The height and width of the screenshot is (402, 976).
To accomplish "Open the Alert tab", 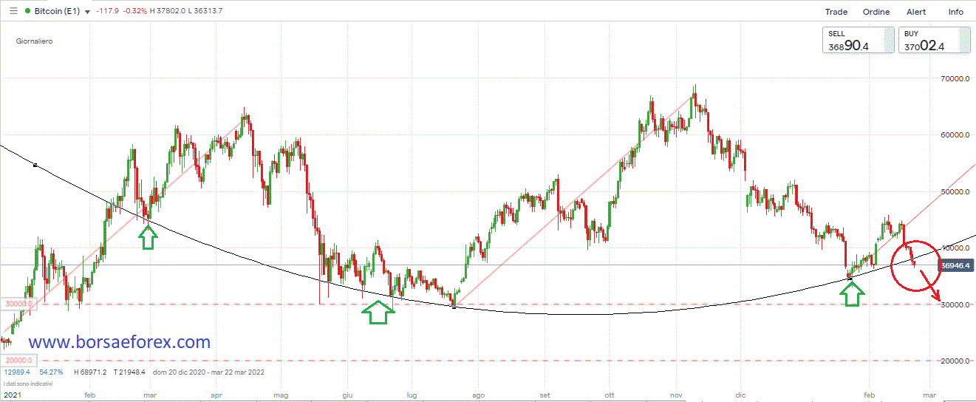I will tap(916, 12).
